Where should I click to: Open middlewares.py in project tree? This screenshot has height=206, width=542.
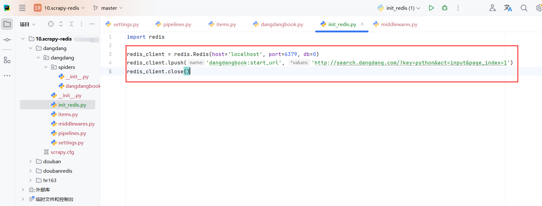73,124
